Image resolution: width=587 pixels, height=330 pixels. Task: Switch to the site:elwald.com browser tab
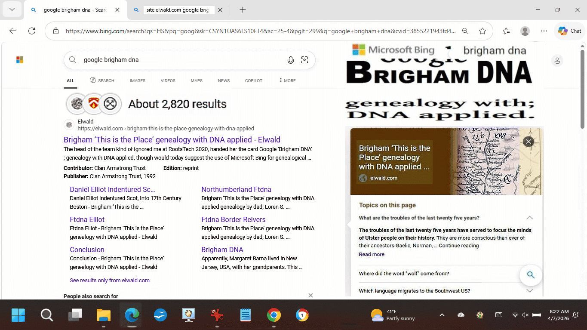(177, 10)
